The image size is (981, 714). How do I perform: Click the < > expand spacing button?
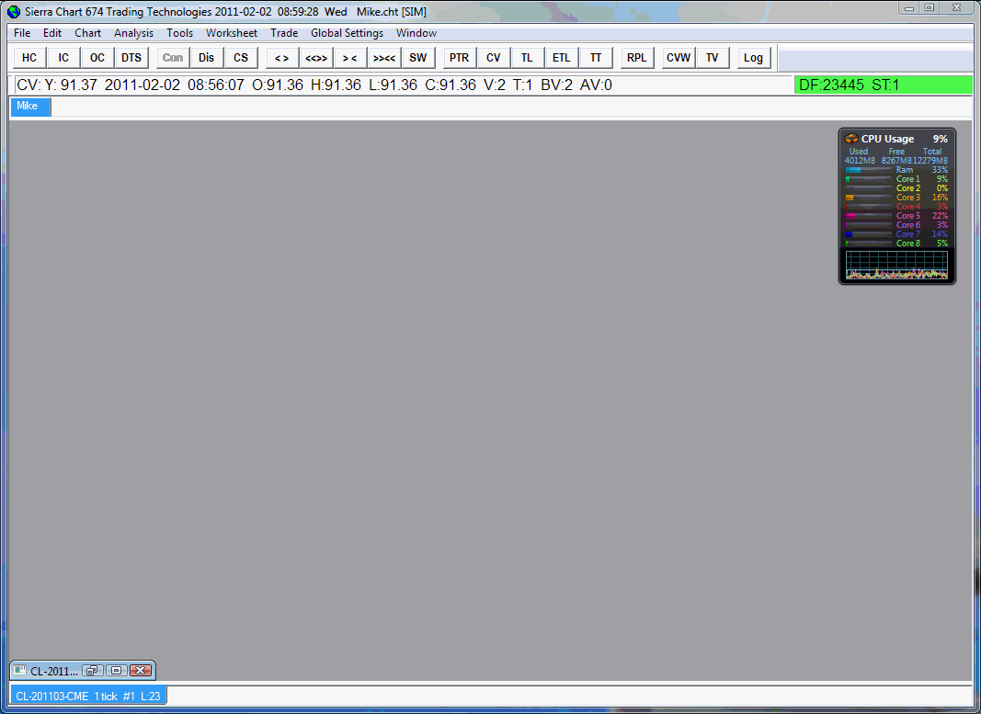[x=282, y=58]
